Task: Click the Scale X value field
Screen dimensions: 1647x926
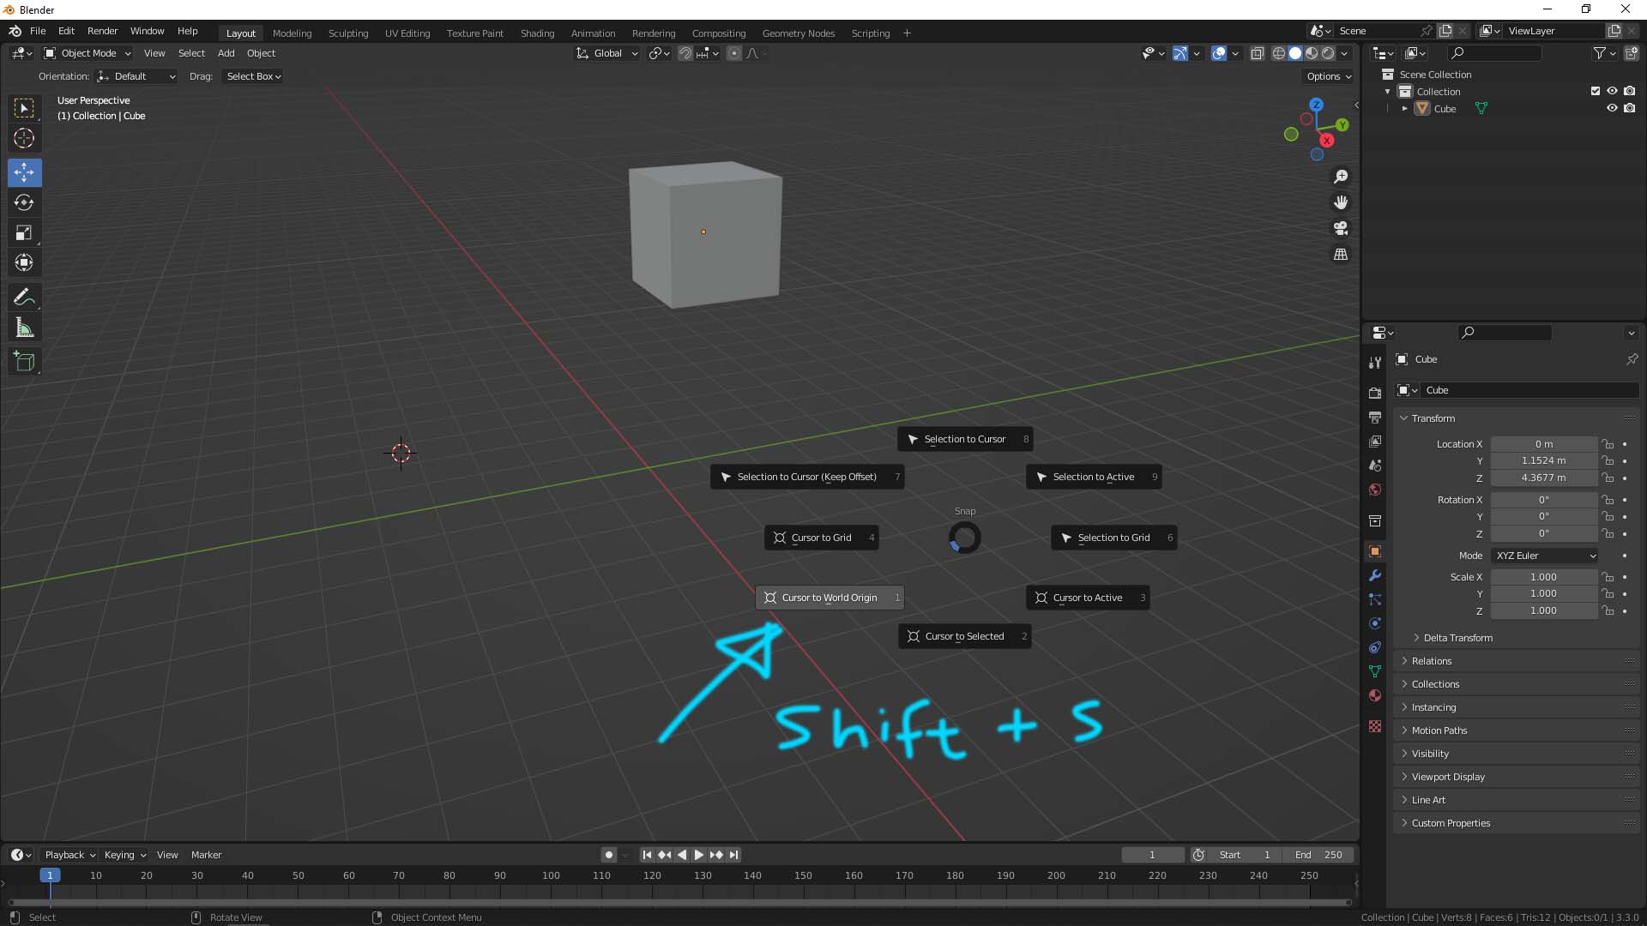Action: coord(1543,577)
